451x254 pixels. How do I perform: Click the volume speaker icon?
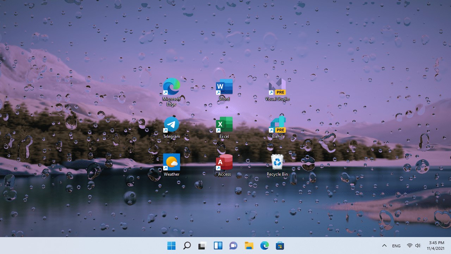pos(418,246)
